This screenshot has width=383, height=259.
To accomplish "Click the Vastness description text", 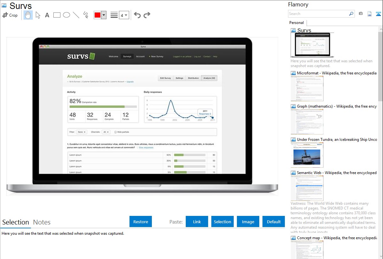I will pyautogui.click(x=333, y=217).
